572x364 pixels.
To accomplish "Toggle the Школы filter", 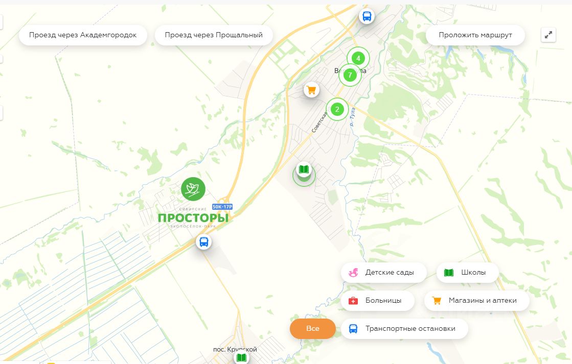I will 467,272.
